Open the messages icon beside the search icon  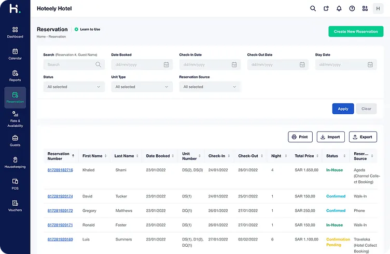[326, 8]
